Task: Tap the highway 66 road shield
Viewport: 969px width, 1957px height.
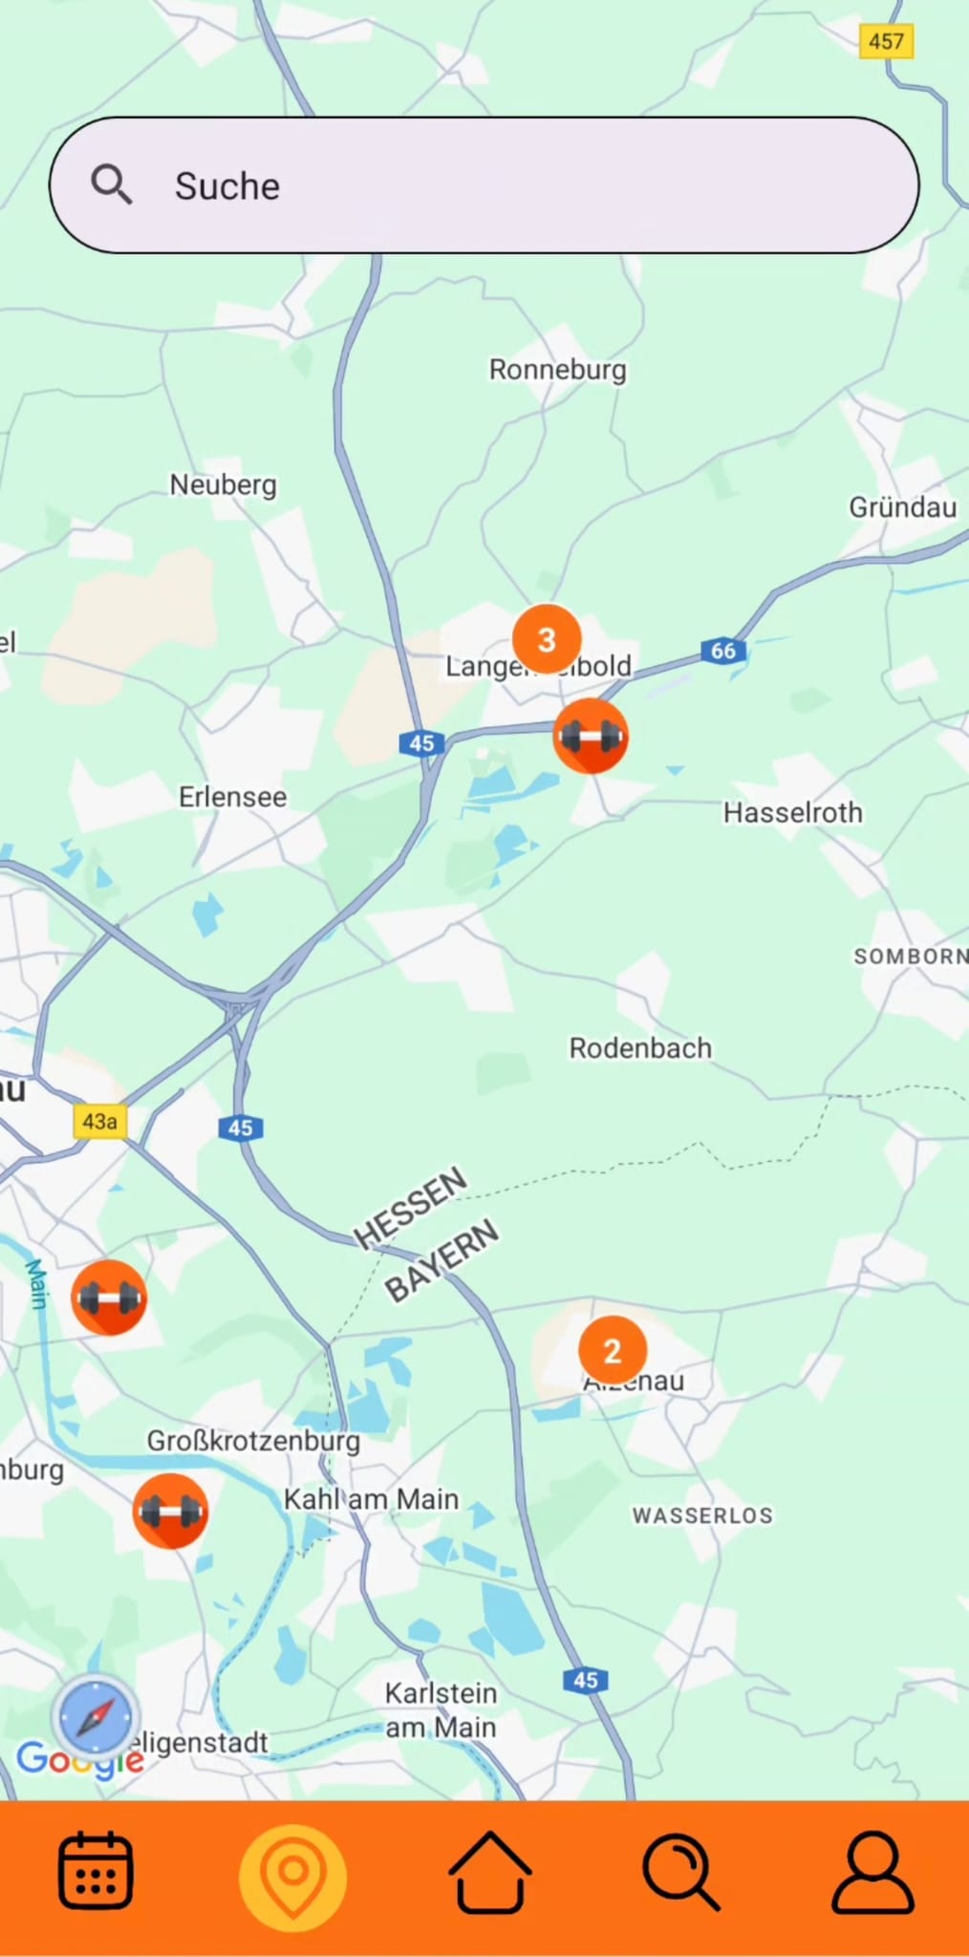Action: [x=723, y=651]
